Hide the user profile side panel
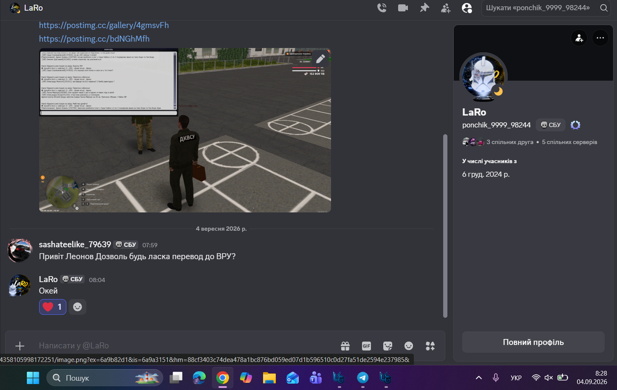 click(x=467, y=8)
